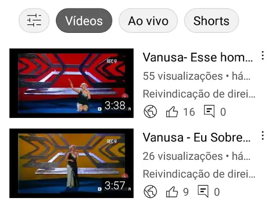Click the 3:57 duration badge
The height and width of the screenshot is (207, 279).
coord(115,185)
